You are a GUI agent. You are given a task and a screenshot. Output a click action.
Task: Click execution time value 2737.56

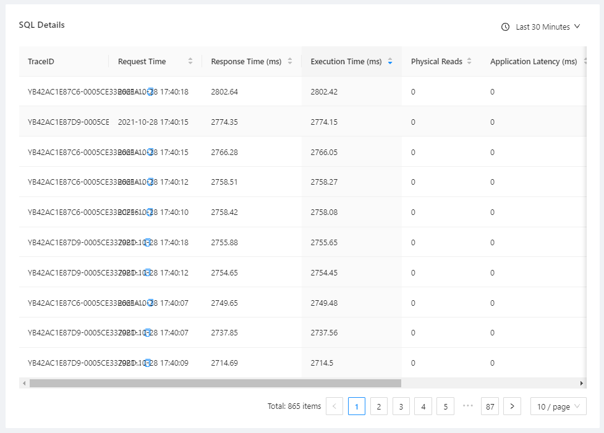point(324,332)
